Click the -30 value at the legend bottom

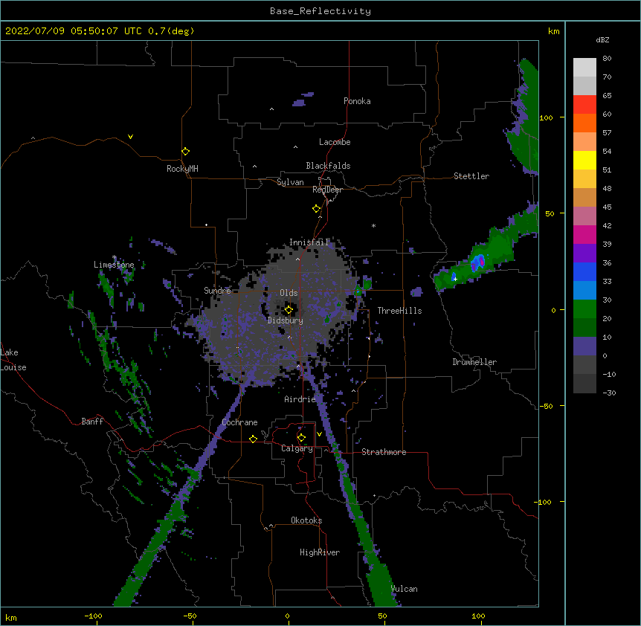pyautogui.click(x=609, y=393)
